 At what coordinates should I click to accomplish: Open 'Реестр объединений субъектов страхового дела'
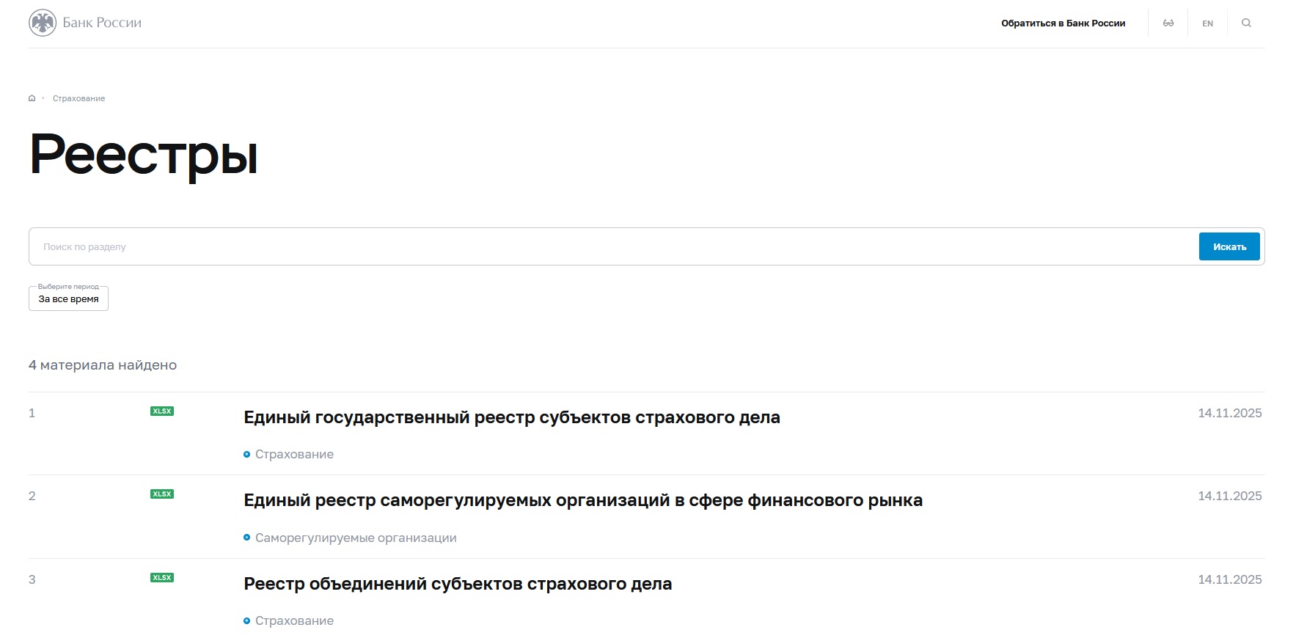[458, 583]
